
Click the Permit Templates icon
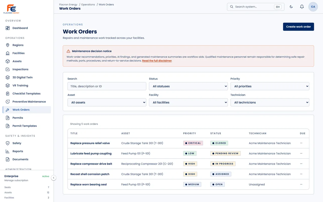coord(8,126)
